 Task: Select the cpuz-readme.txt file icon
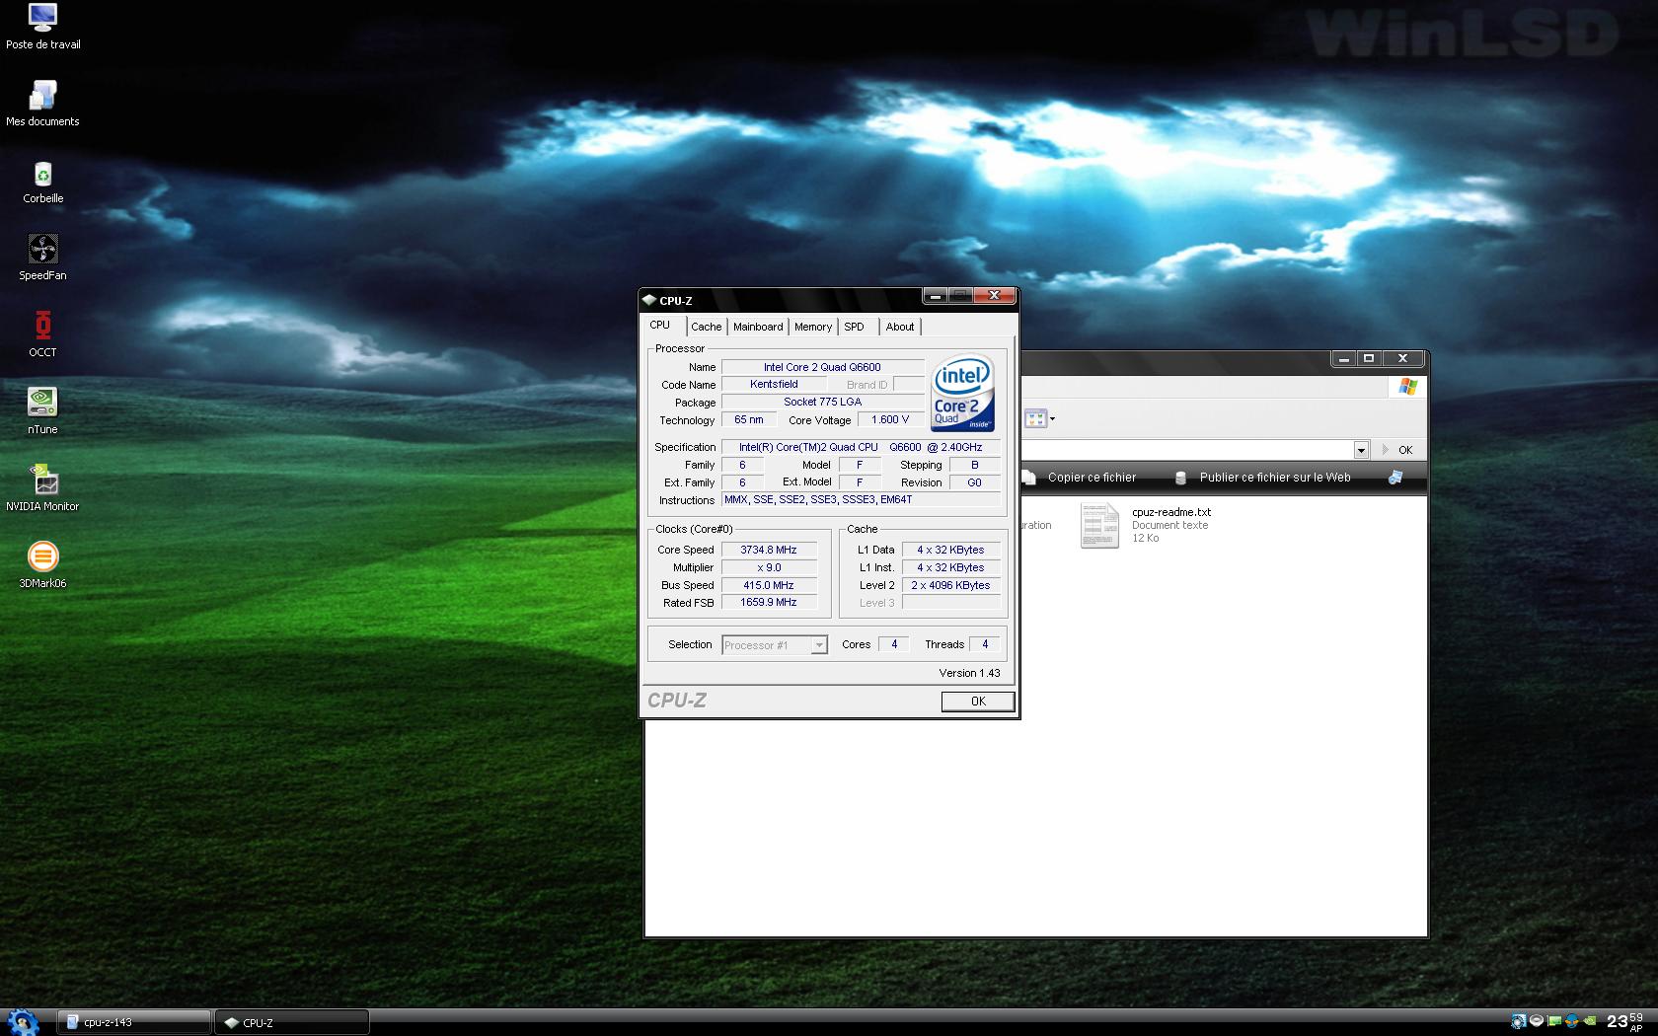1099,525
